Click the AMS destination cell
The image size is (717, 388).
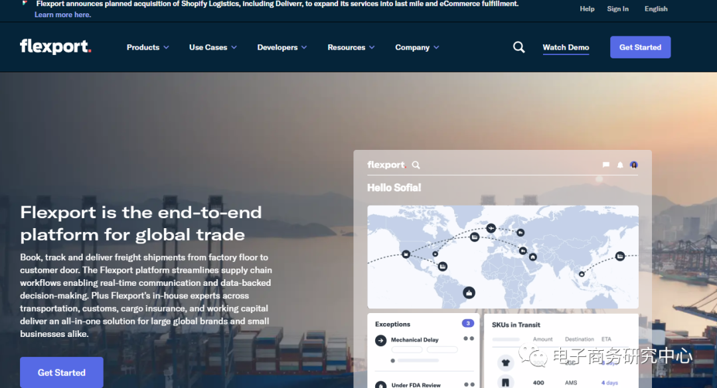571,383
